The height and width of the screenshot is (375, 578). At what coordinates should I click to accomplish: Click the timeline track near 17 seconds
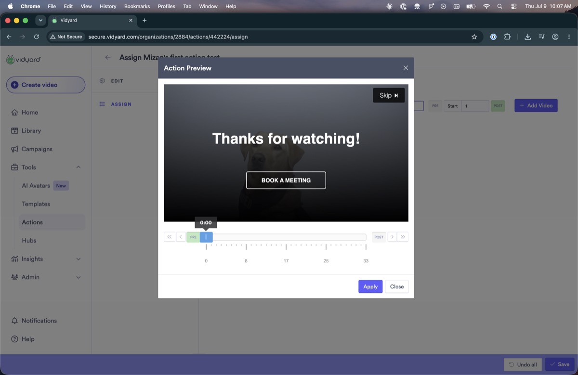tap(286, 237)
